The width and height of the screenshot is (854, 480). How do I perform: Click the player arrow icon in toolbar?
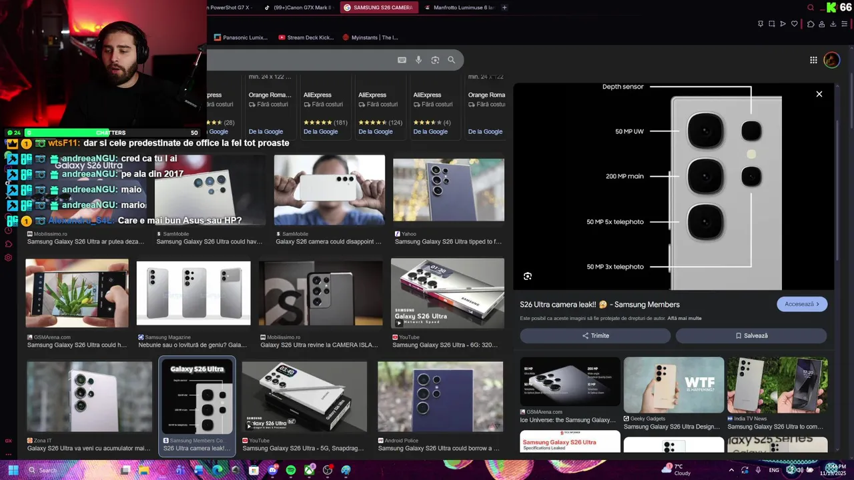tap(783, 24)
